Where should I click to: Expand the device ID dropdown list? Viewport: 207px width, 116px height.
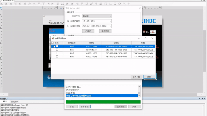click(110, 26)
